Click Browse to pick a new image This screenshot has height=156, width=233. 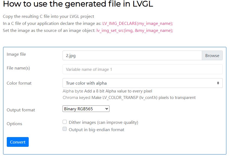pos(212,55)
